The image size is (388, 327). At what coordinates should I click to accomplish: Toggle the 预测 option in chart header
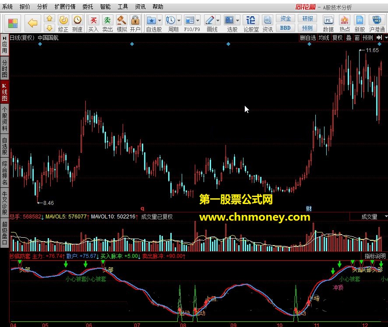[x=368, y=38]
